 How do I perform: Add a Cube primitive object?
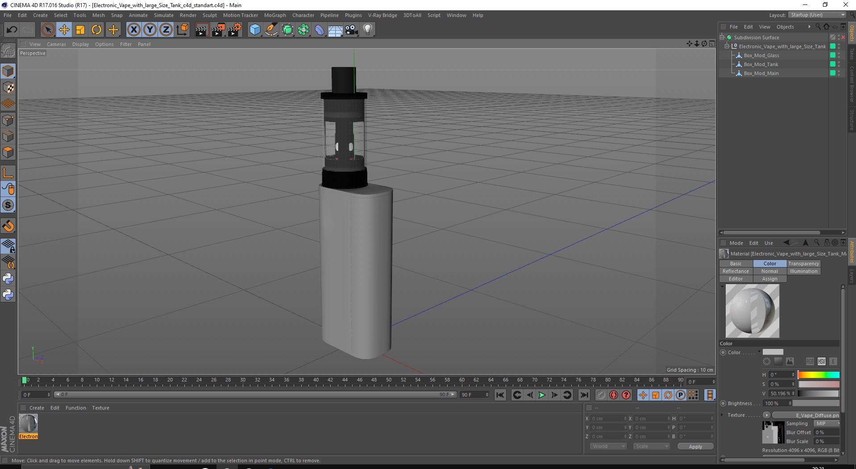click(x=255, y=30)
